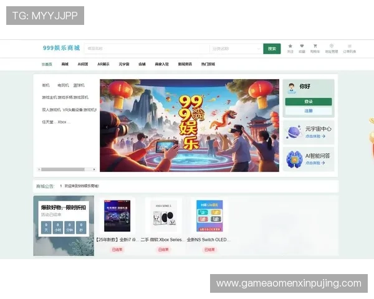Click the 爆款好物 限时折扣 promo card
The height and width of the screenshot is (299, 374).
(64, 225)
